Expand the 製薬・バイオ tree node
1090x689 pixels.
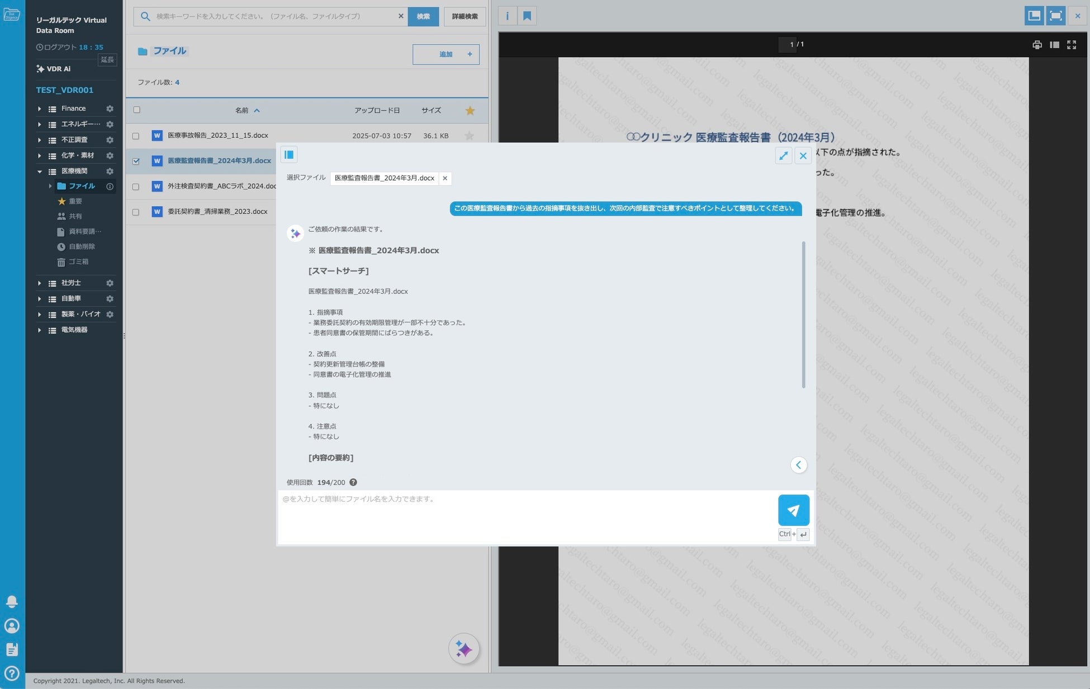(39, 315)
